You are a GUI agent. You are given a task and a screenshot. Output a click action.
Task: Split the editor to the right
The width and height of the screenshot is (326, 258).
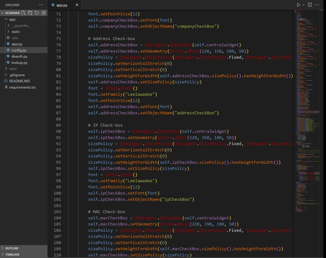(x=310, y=5)
